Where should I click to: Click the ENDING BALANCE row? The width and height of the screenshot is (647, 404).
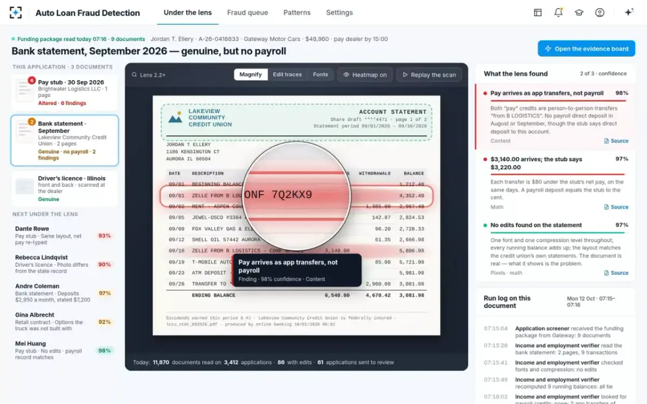point(297,295)
